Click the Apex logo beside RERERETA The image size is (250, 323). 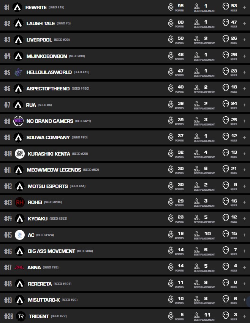[x=20, y=284]
